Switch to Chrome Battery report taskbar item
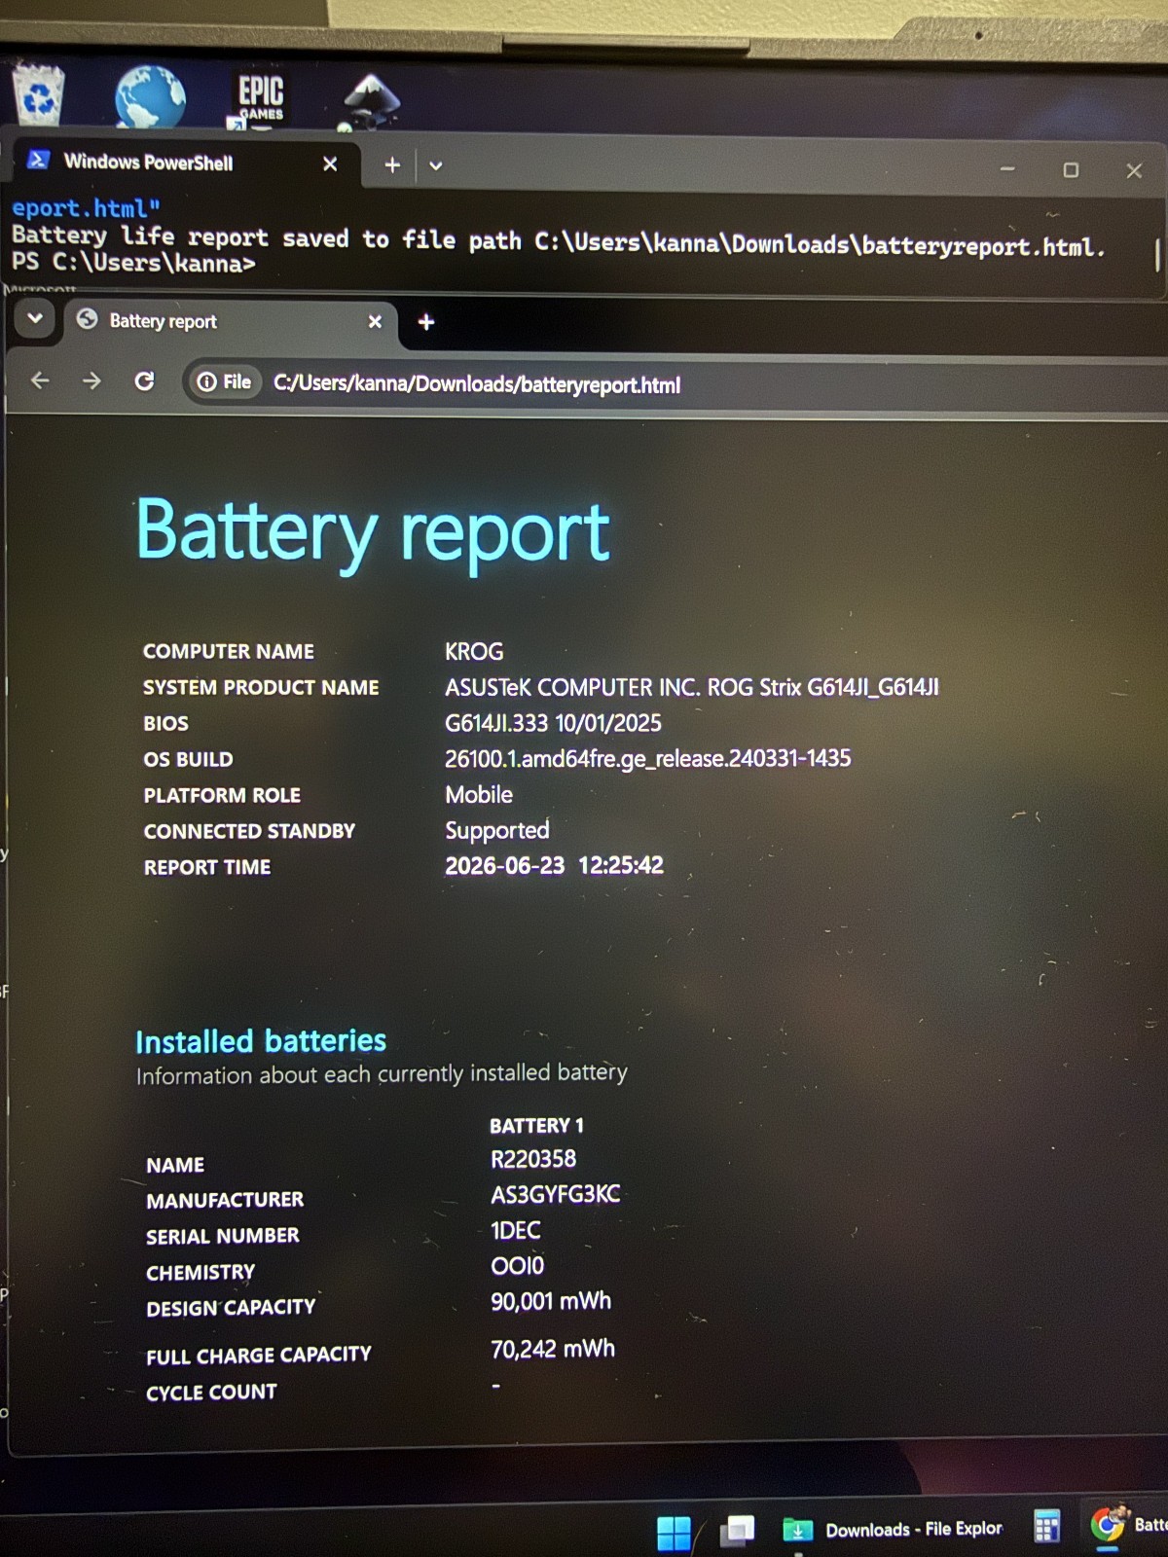This screenshot has width=1168, height=1557. coord(1128,1525)
